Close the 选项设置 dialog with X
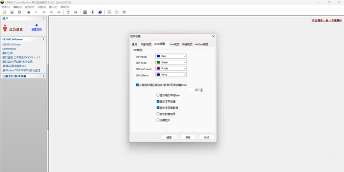Screen dimensions: 344x172 coord(213,36)
